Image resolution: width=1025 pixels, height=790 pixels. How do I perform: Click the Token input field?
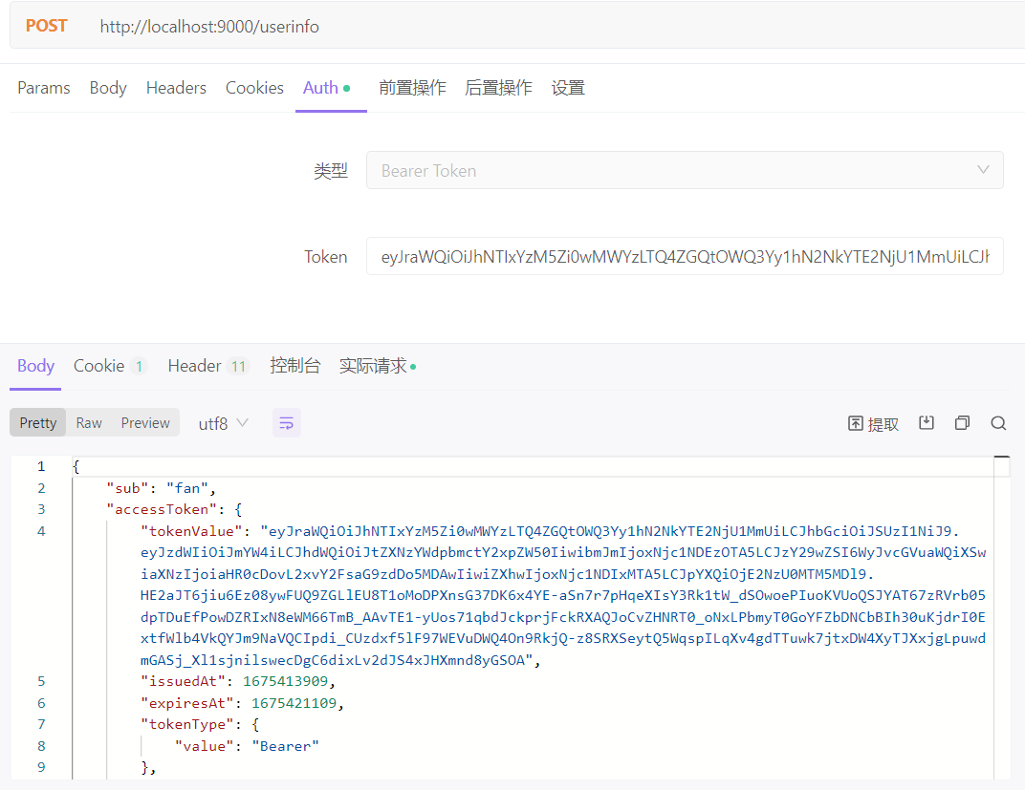pos(684,256)
